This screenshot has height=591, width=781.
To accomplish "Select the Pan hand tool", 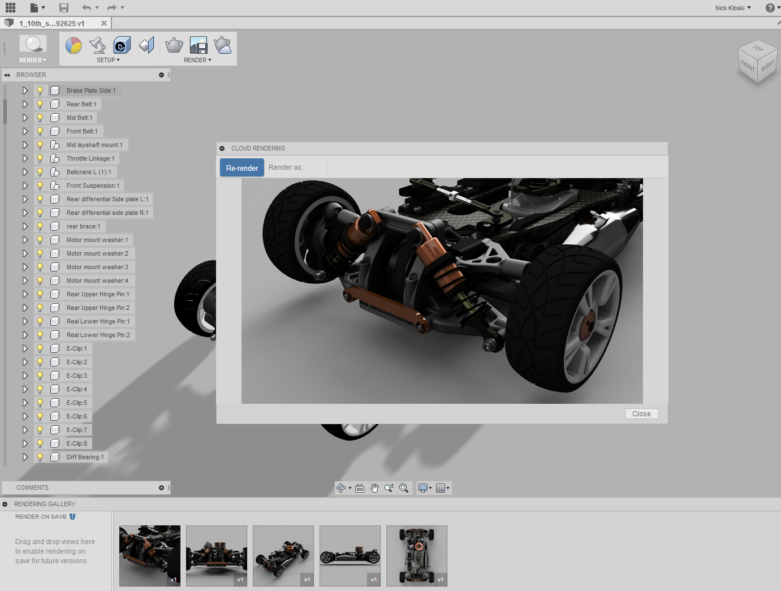I will tap(374, 488).
